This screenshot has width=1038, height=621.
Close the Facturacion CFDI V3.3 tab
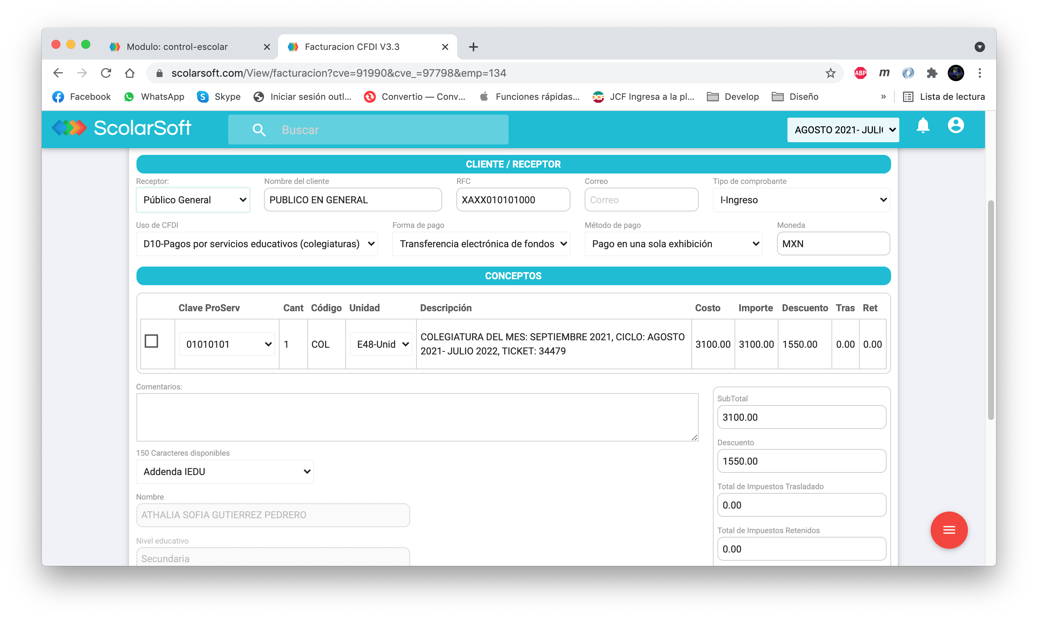[445, 47]
